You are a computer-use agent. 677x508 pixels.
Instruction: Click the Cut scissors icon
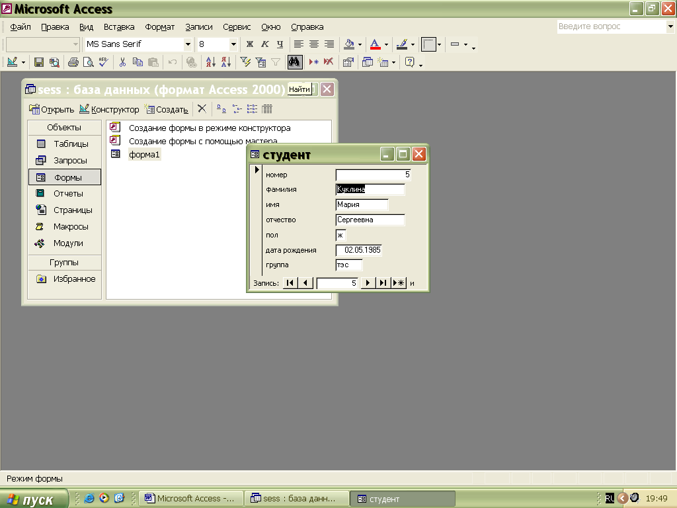click(x=122, y=63)
